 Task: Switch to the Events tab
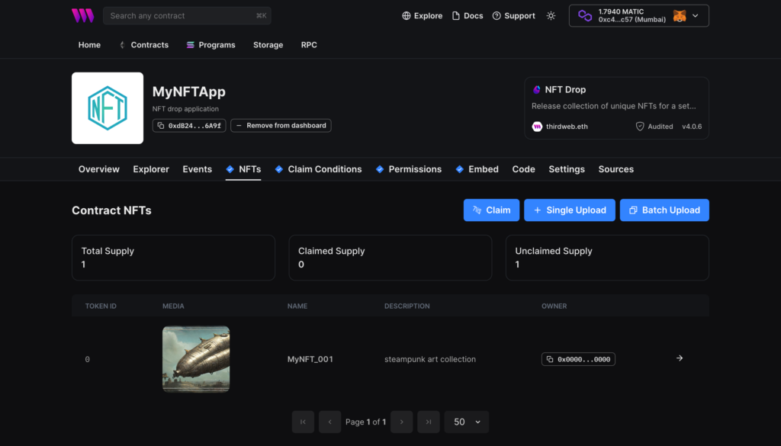[x=198, y=169]
